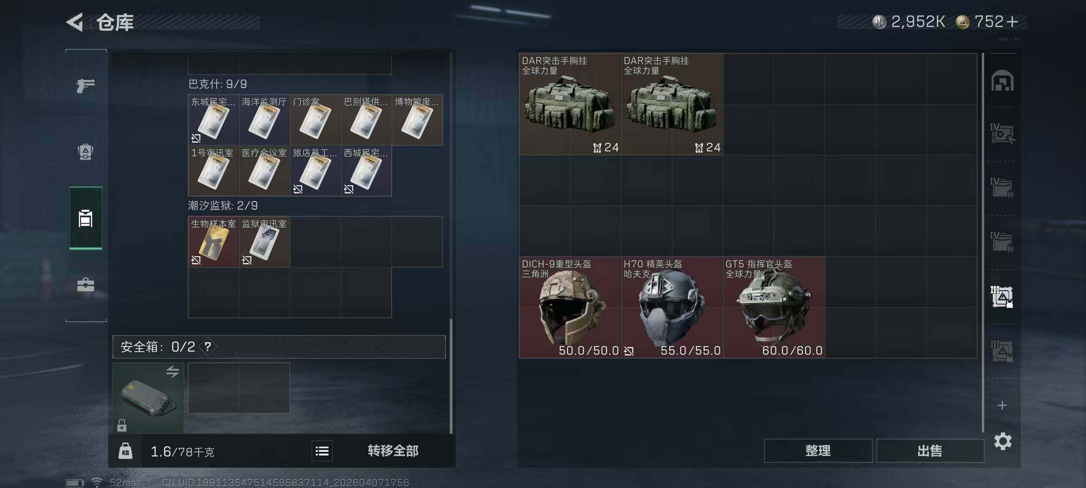This screenshot has width=1086, height=488.
Task: Switch to the selected card holder tab
Action: click(86, 218)
